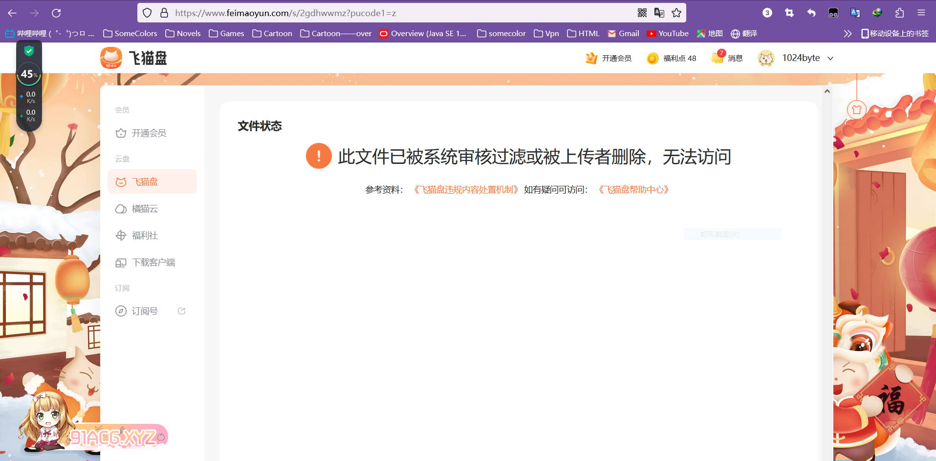Open the extensions puzzle icon
Image resolution: width=936 pixels, height=461 pixels.
(x=899, y=13)
